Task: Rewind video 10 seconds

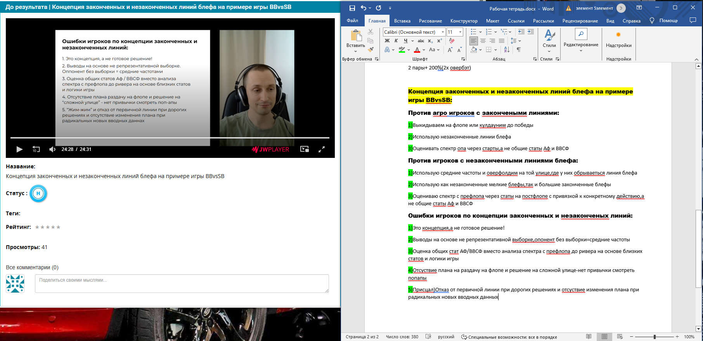Action: click(36, 149)
